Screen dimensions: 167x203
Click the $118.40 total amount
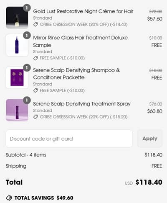click(x=149, y=182)
